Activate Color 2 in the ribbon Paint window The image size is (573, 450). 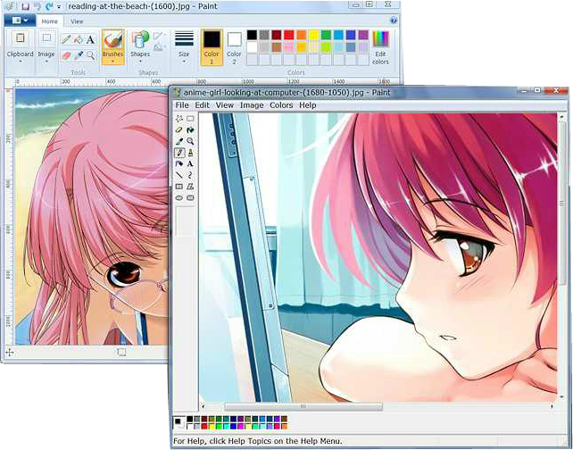pyautogui.click(x=234, y=47)
